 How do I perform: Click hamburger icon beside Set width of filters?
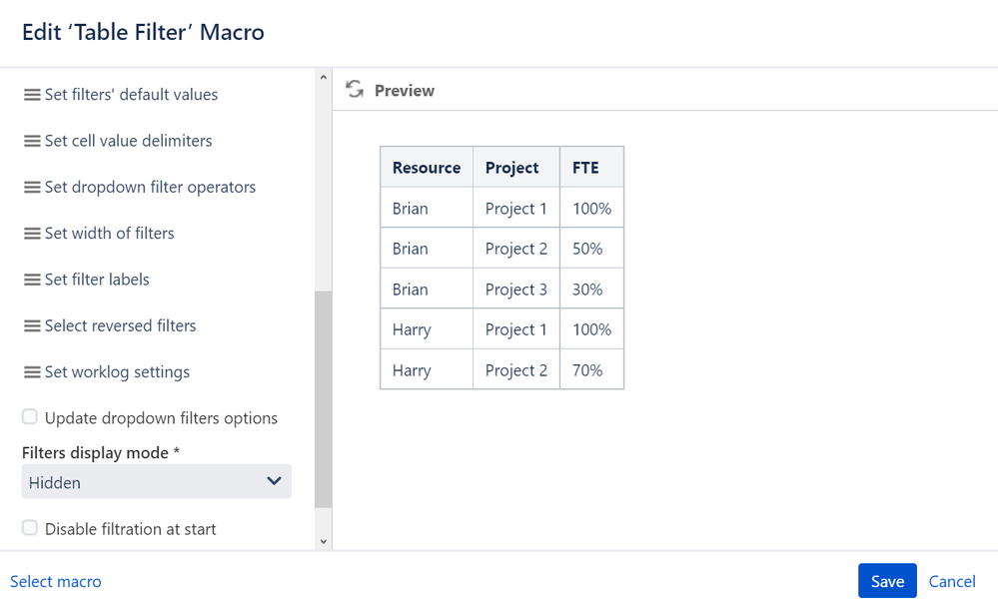tap(32, 234)
